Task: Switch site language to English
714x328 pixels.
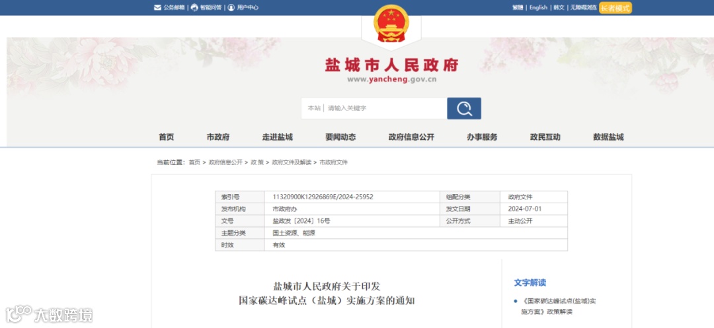Action: [538, 7]
